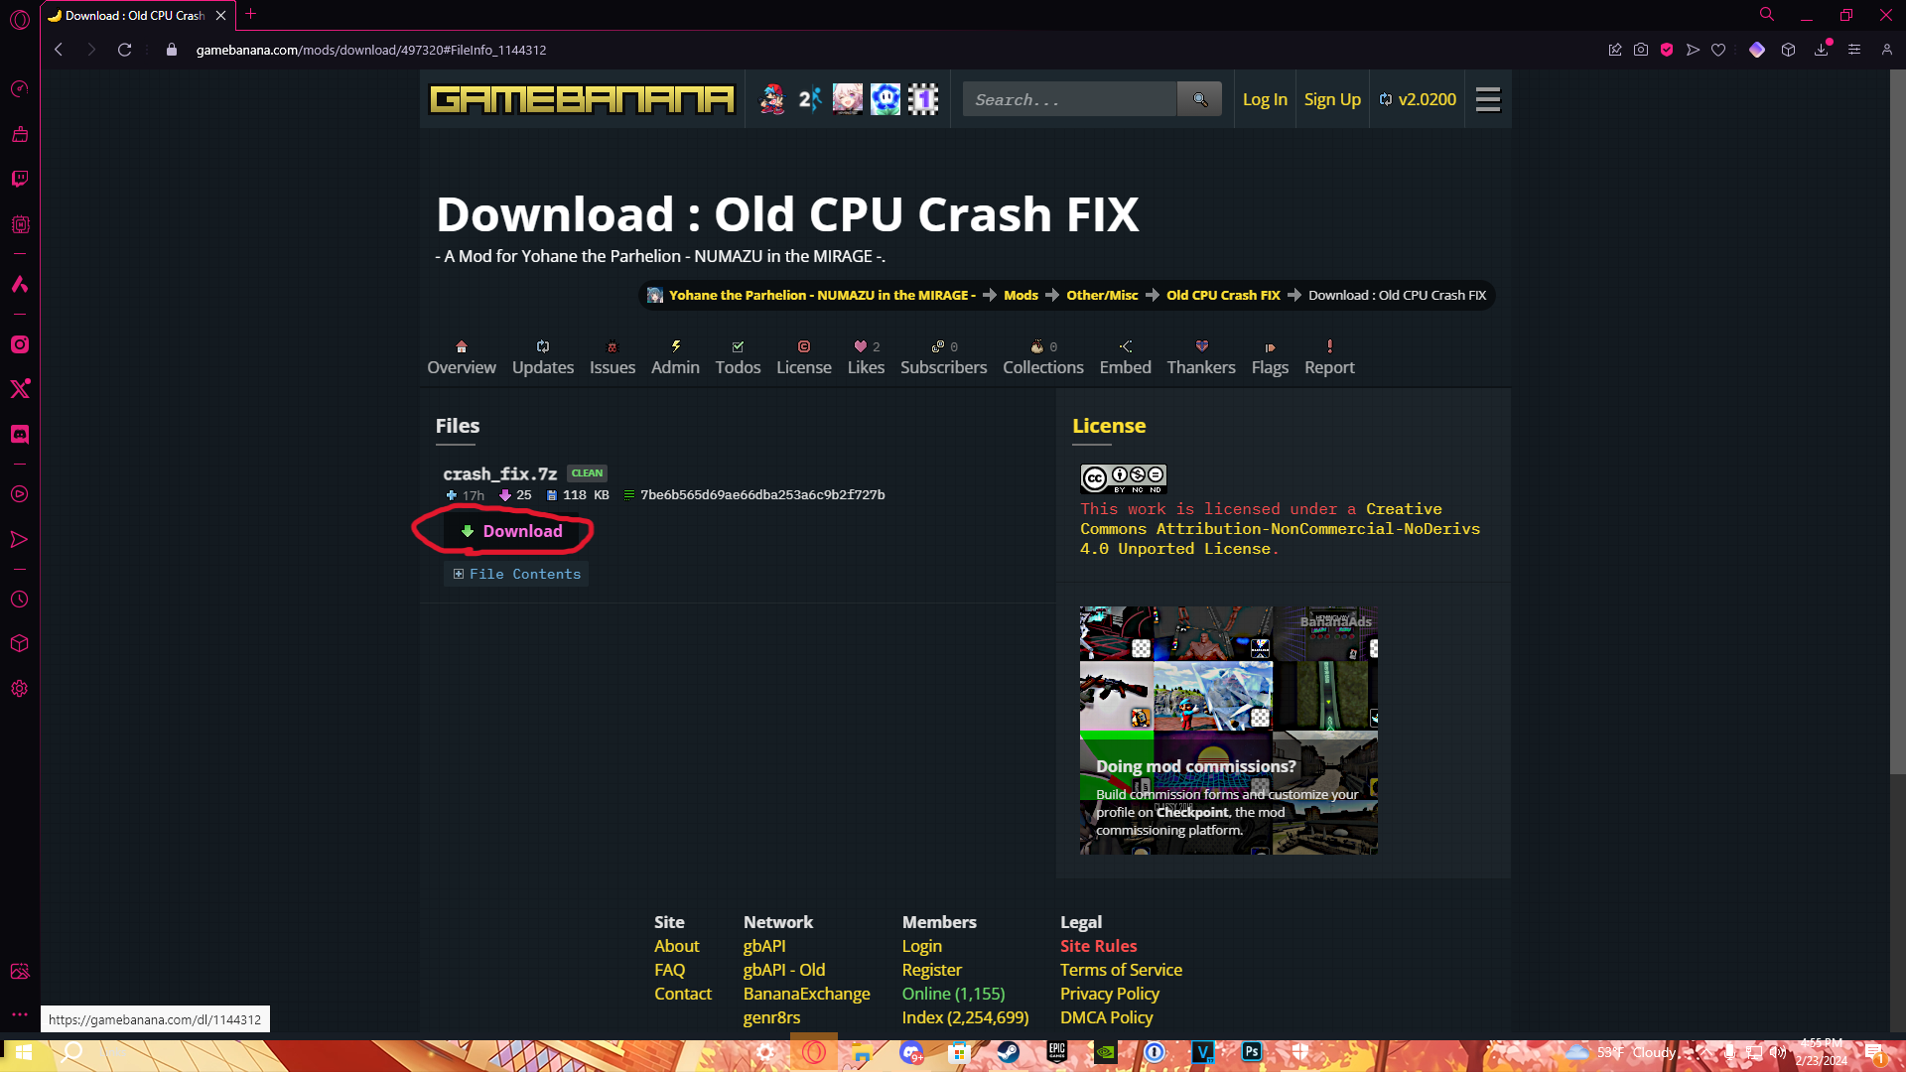The height and width of the screenshot is (1072, 1906).
Task: Open browser downloads icon in toolbar
Action: pyautogui.click(x=1822, y=50)
